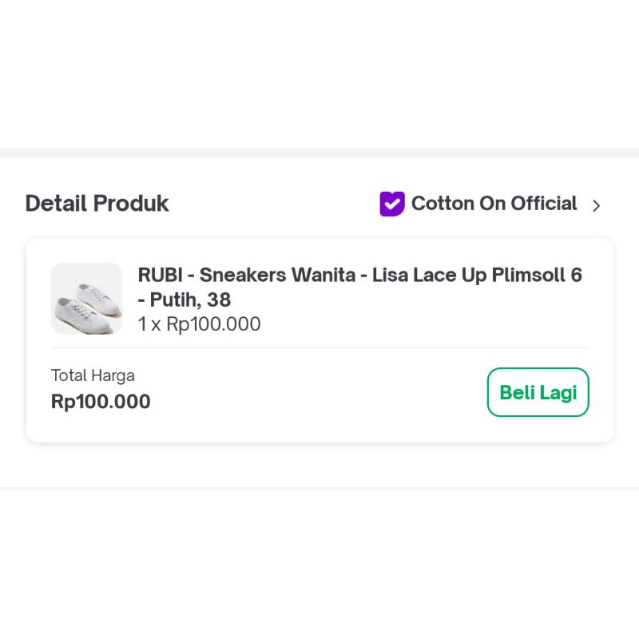This screenshot has width=639, height=639.
Task: Click the checkmark inside the purple badge
Action: [391, 204]
